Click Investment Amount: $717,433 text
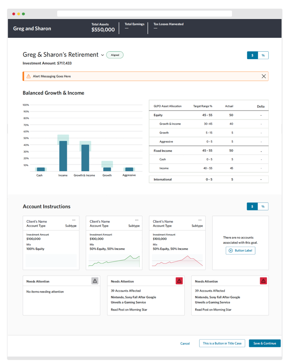 click(47, 63)
